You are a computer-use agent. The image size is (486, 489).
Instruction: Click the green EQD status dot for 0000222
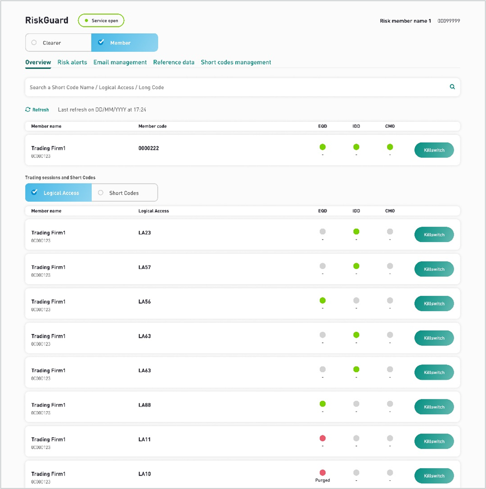(x=323, y=147)
